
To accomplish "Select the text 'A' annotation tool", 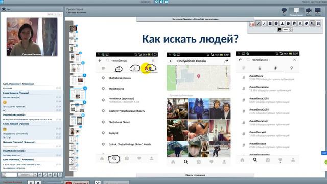I will pos(300,24).
